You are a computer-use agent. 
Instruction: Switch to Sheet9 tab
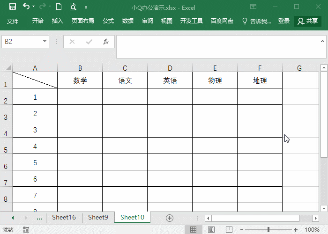(98, 217)
